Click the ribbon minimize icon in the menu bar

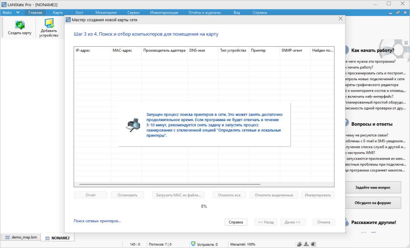click(x=391, y=13)
